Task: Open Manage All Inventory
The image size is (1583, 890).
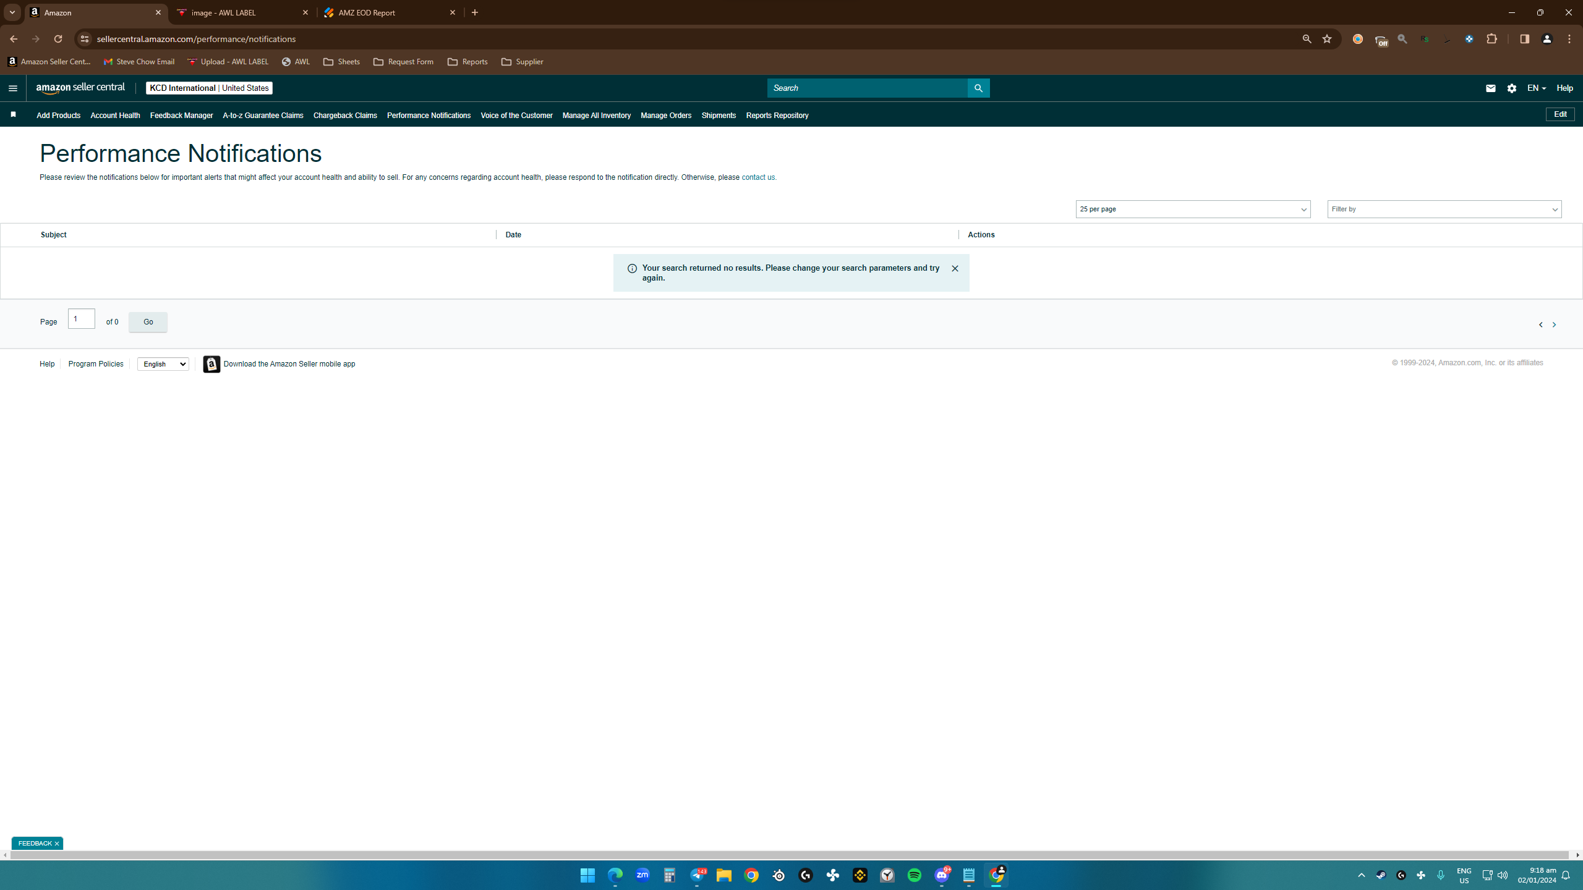Action: click(596, 116)
